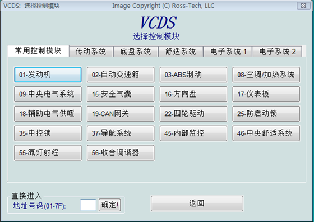The image size is (314, 222).
Task: Open 08-空调/加热系统 module
Action: (x=266, y=75)
